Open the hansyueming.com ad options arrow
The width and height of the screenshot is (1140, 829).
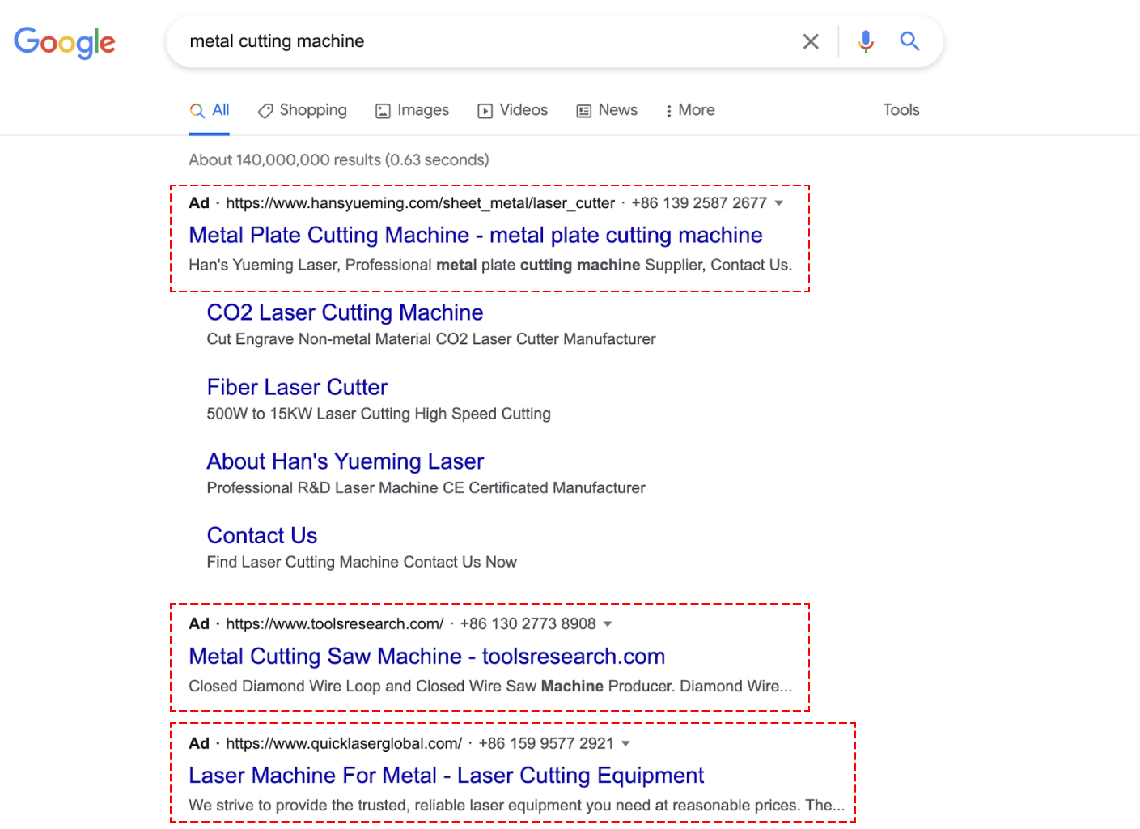pyautogui.click(x=779, y=203)
